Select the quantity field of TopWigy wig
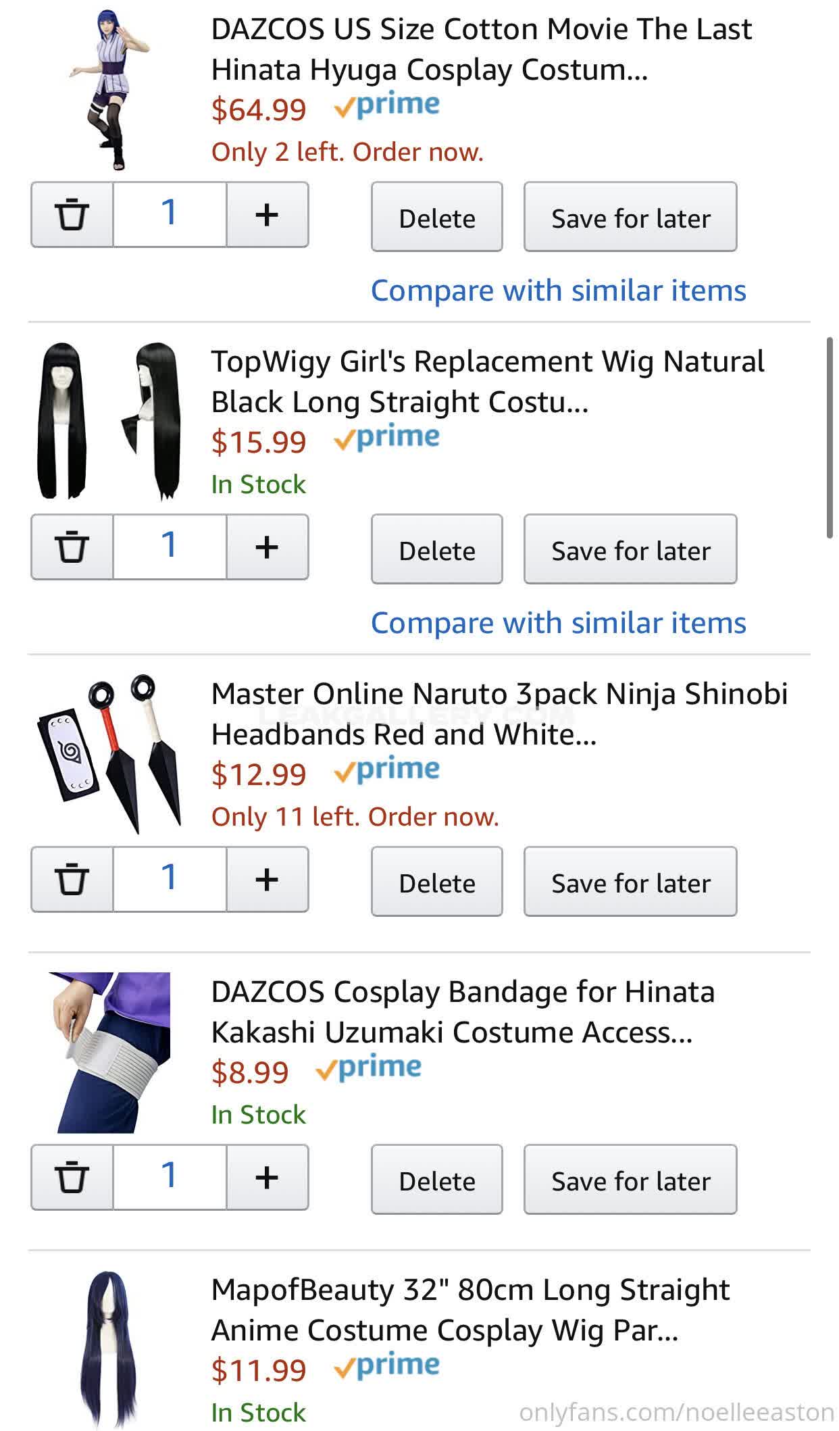The image size is (839, 1431). pyautogui.click(x=169, y=547)
